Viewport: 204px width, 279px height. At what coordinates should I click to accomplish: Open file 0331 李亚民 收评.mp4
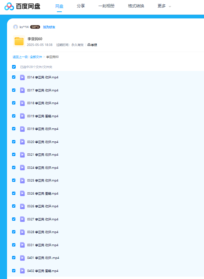43,245
